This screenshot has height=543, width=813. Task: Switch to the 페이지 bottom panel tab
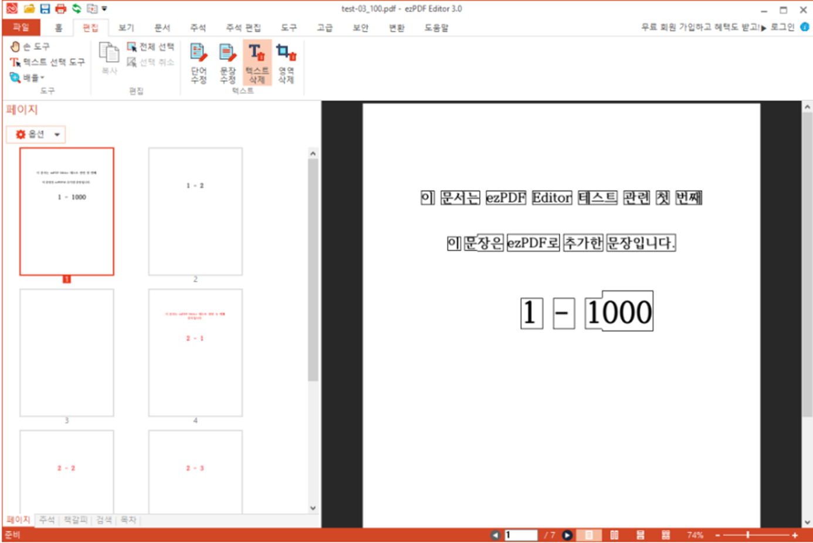tap(18, 520)
